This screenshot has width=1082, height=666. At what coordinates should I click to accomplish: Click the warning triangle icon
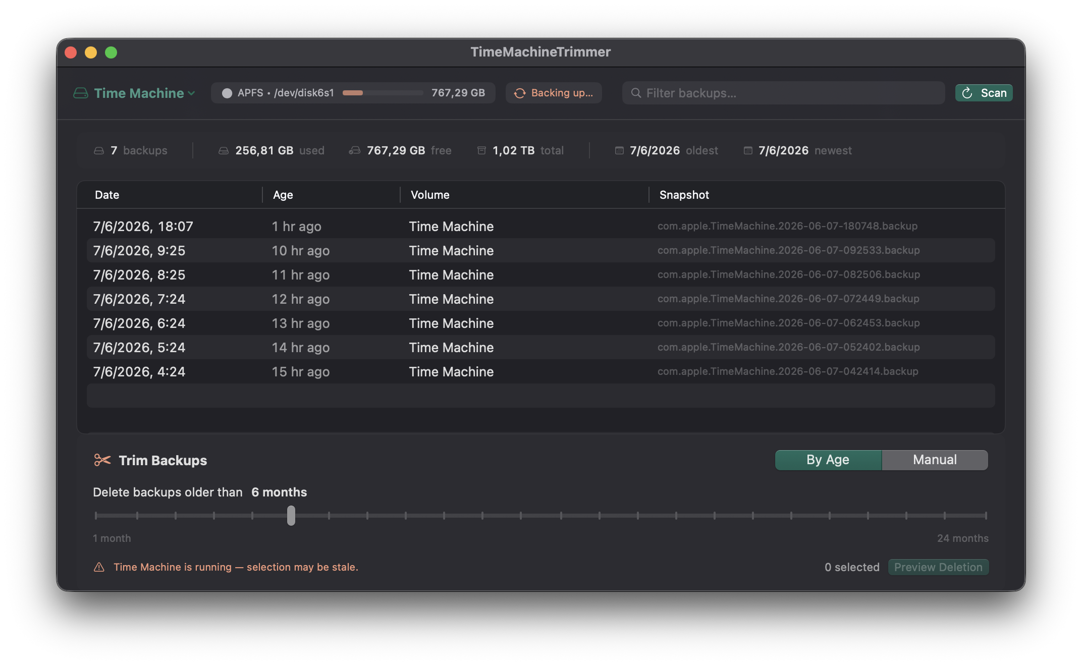pyautogui.click(x=99, y=567)
